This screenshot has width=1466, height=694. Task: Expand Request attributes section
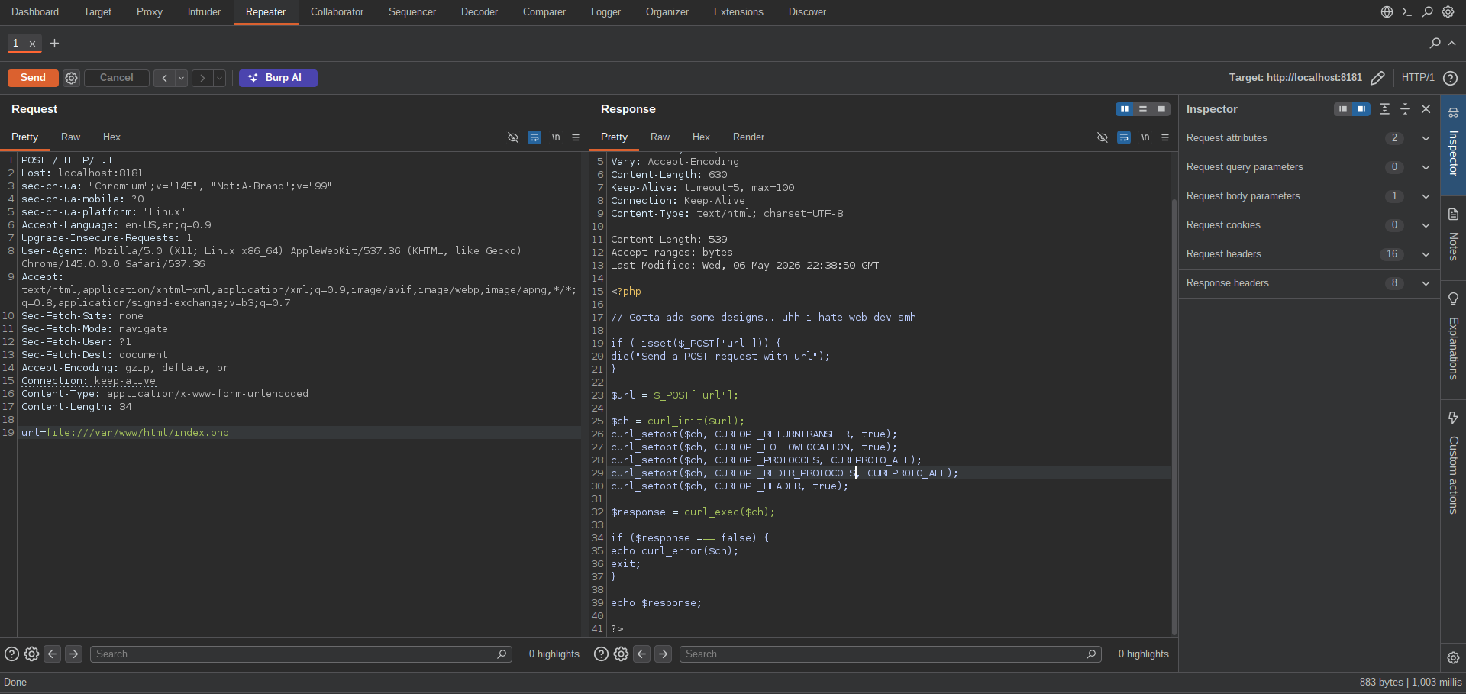pos(1309,138)
